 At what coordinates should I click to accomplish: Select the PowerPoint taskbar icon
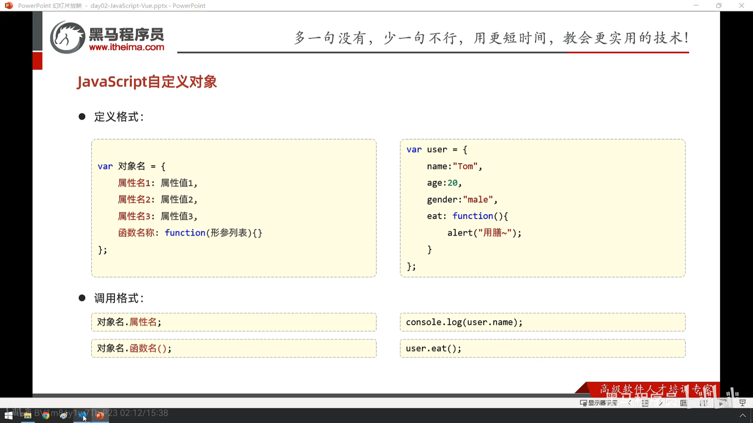click(100, 415)
